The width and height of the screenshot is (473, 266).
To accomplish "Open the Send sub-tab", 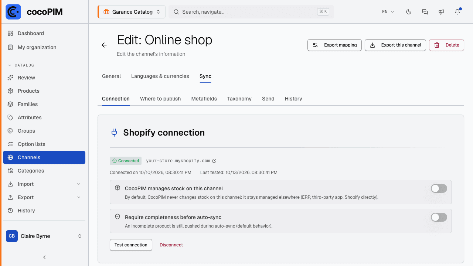I will pos(268,99).
